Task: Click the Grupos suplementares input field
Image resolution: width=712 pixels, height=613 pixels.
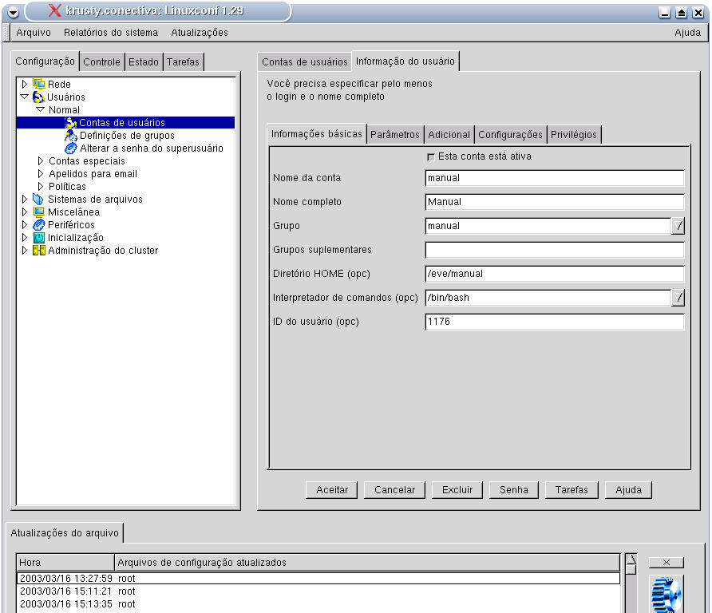Action: click(555, 250)
